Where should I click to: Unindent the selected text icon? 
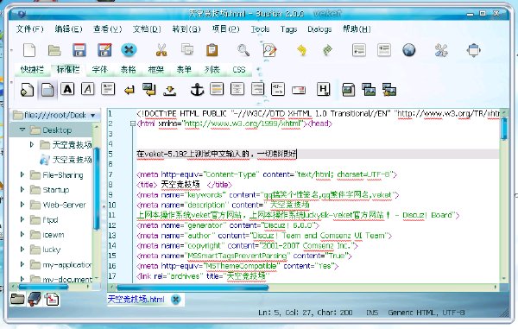click(359, 50)
